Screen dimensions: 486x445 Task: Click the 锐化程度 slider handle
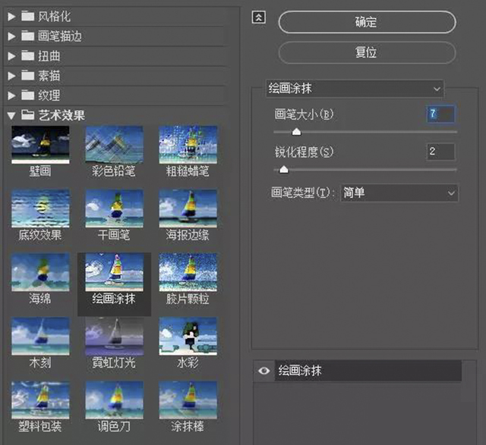283,170
